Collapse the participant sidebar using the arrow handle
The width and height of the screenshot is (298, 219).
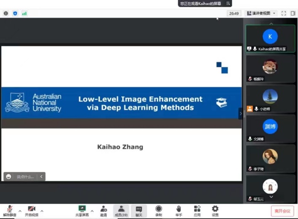241,113
